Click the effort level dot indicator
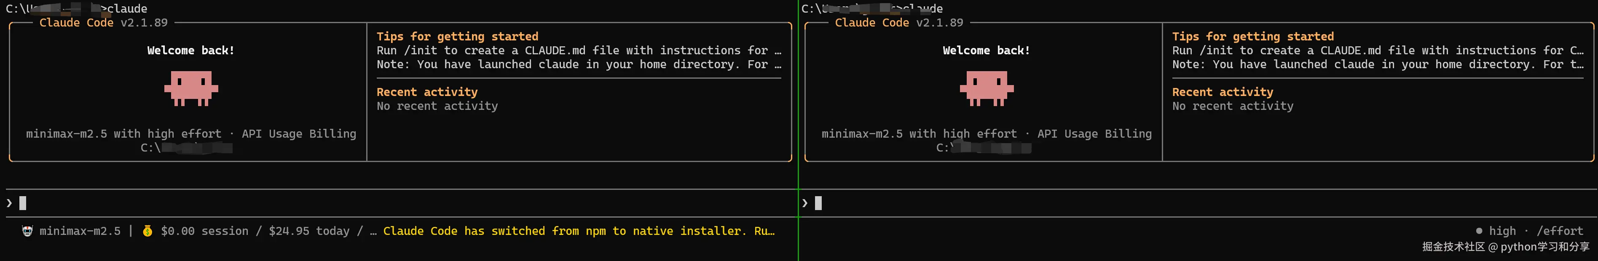 point(1479,231)
